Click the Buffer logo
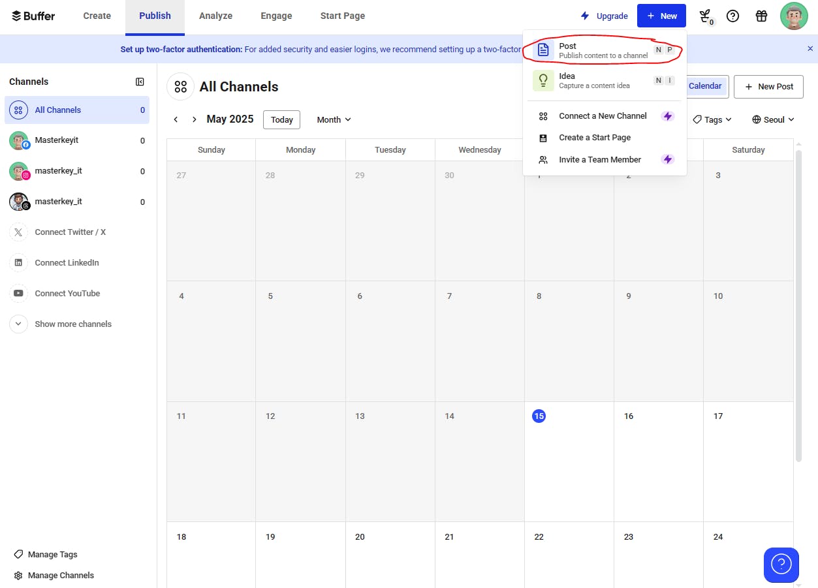 click(x=33, y=16)
